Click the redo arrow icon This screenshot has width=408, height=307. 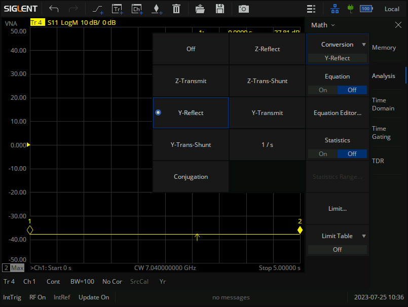tap(73, 9)
